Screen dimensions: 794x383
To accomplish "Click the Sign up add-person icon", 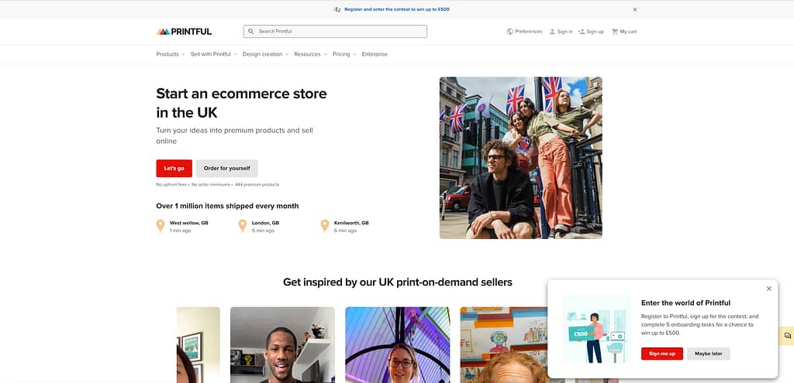I will [x=582, y=31].
